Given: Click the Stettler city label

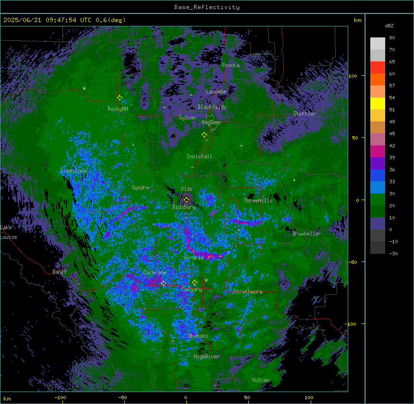Looking at the screenshot, I should 304,114.
